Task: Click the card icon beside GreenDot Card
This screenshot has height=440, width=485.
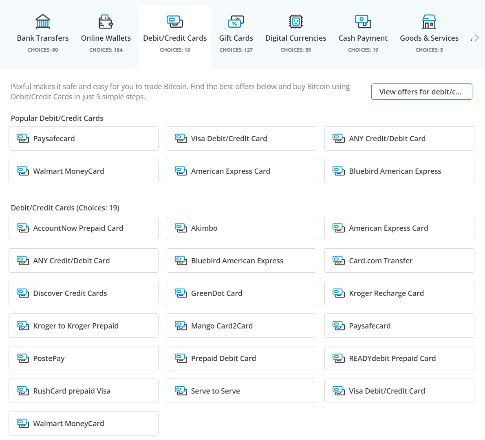Action: 181,293
